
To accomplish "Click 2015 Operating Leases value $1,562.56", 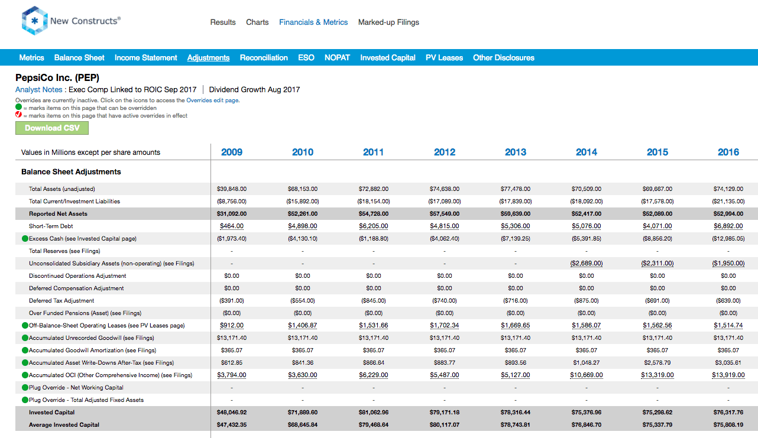I will click(657, 326).
